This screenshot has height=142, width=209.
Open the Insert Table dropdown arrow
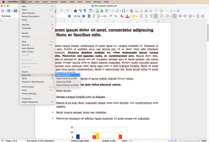94,11
